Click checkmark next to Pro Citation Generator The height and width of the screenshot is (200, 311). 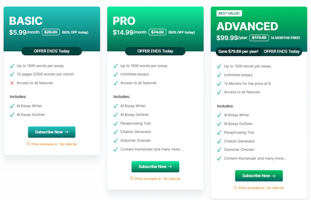point(115,132)
